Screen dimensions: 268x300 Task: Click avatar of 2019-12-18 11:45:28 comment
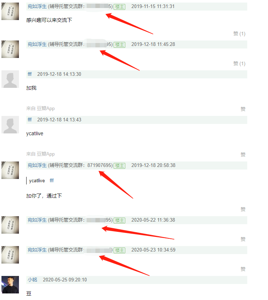[10, 49]
